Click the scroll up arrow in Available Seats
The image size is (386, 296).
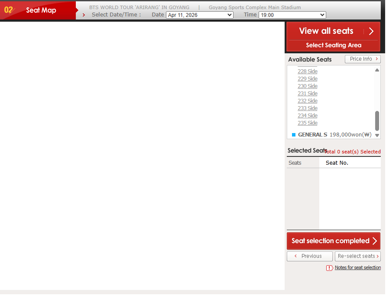[x=377, y=70]
